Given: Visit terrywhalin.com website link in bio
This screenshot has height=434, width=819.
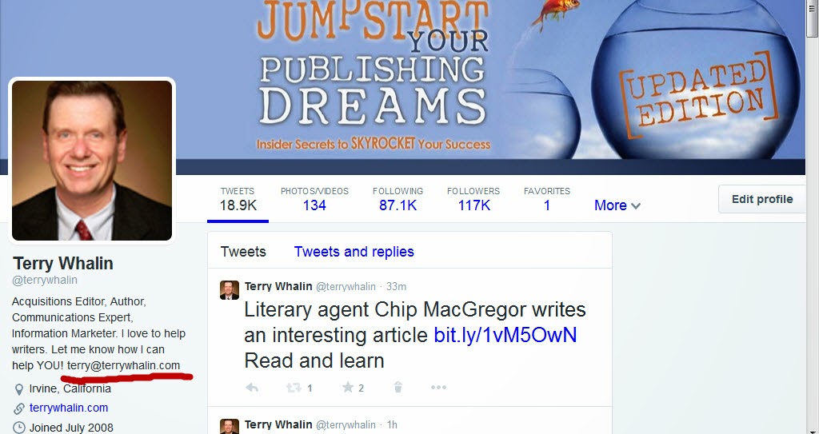Looking at the screenshot, I should tap(69, 408).
